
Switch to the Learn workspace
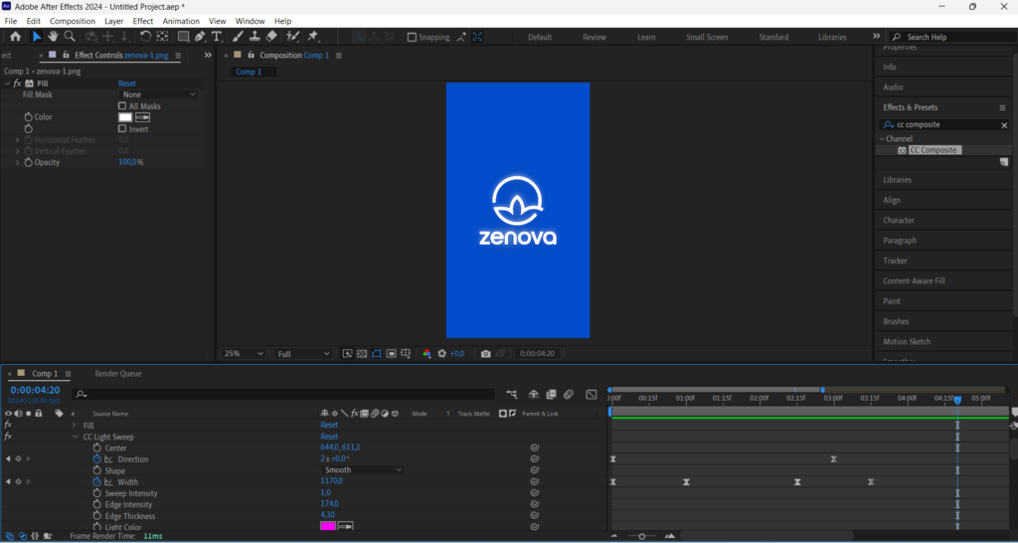point(646,37)
